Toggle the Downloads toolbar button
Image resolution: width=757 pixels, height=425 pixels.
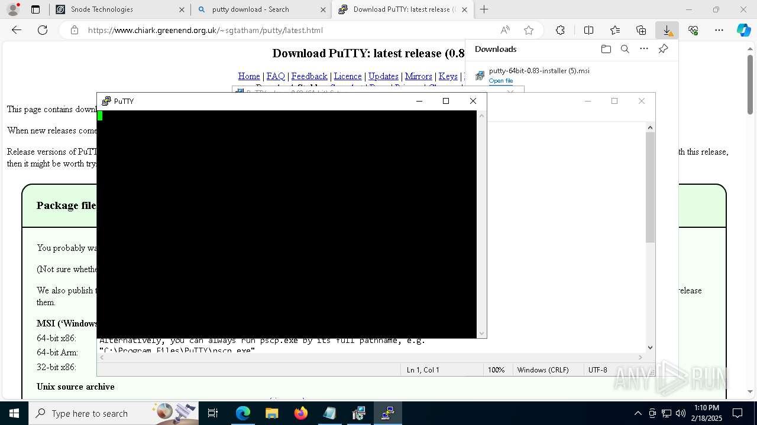(667, 30)
